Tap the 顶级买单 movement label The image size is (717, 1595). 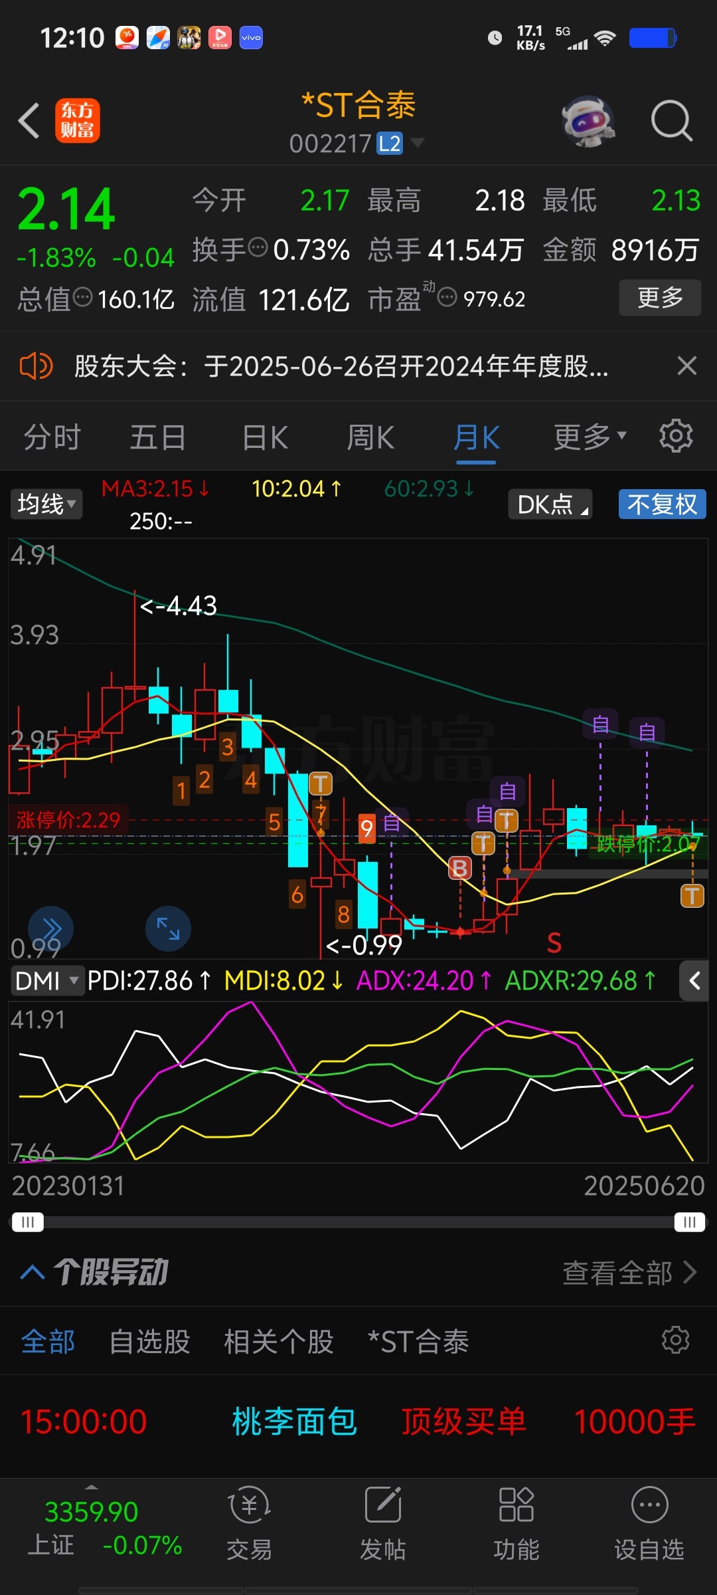(x=463, y=1422)
